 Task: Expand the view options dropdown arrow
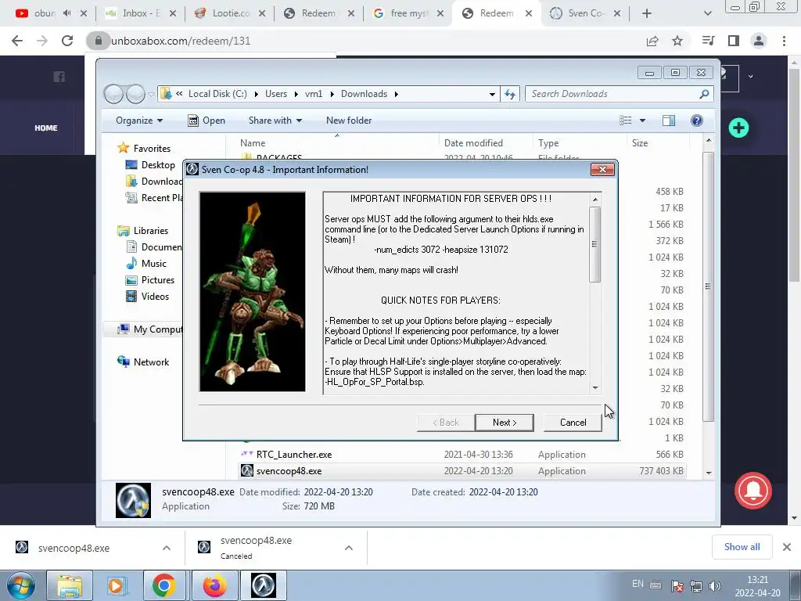coord(643,120)
